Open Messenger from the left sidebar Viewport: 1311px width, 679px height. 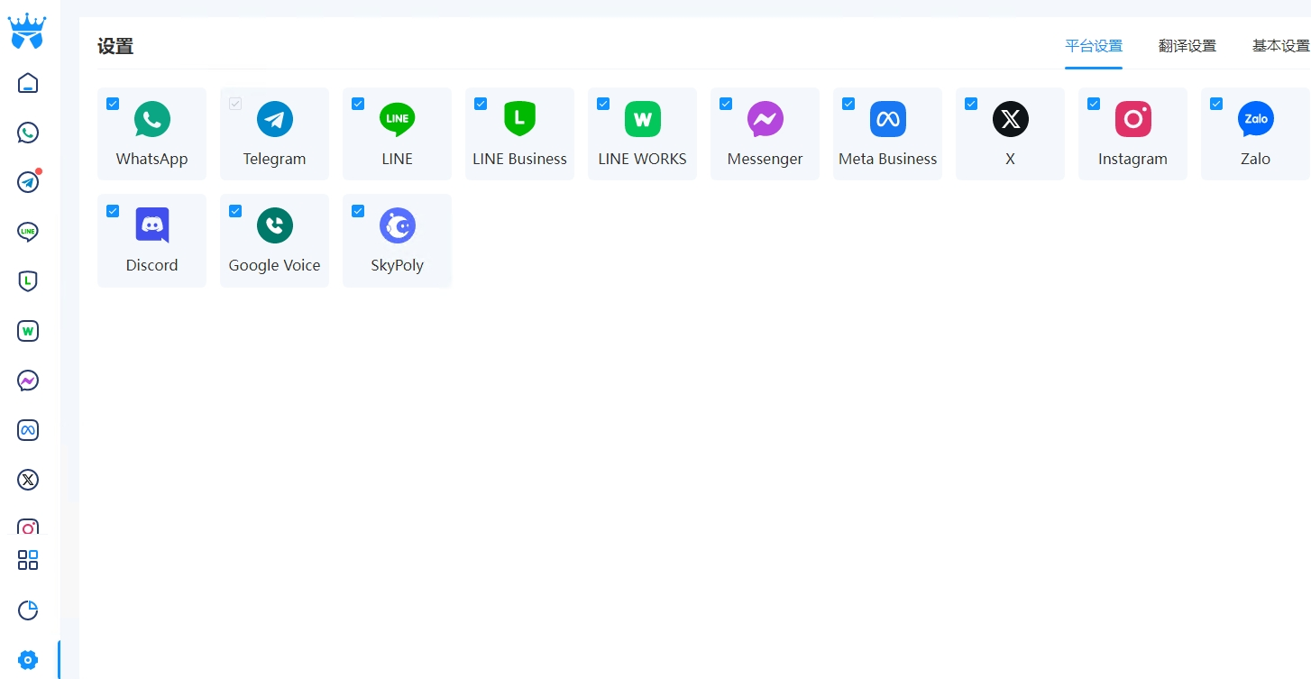28,381
